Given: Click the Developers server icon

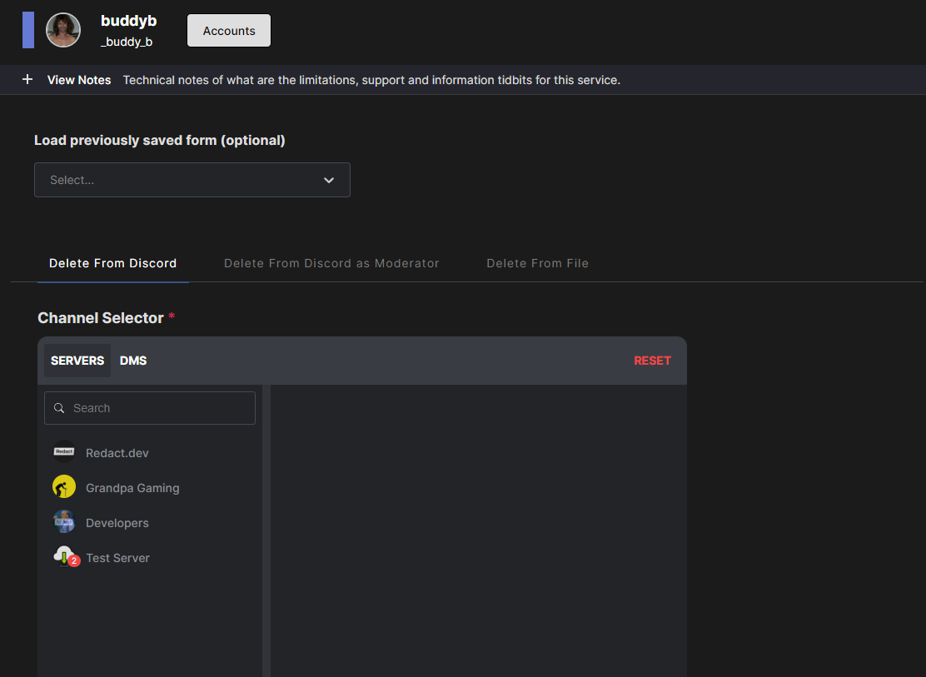Looking at the screenshot, I should point(64,522).
